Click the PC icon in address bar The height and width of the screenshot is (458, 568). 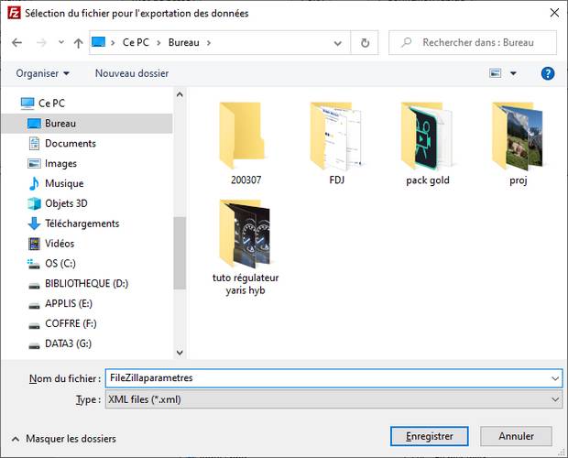[x=99, y=42]
